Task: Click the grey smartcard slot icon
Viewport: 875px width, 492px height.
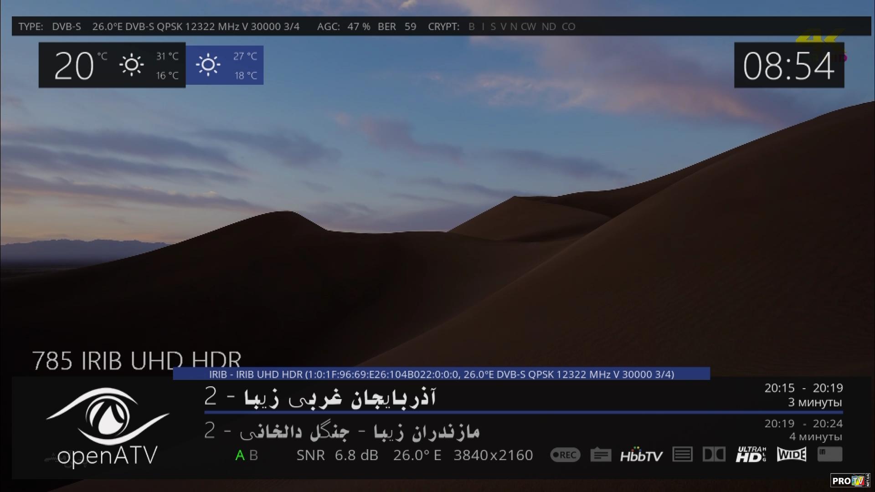Action: click(x=829, y=454)
